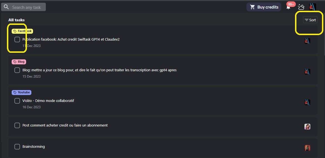Click assignee avatar on Post comment task
The height and width of the screenshot is (158, 325).
[307, 127]
